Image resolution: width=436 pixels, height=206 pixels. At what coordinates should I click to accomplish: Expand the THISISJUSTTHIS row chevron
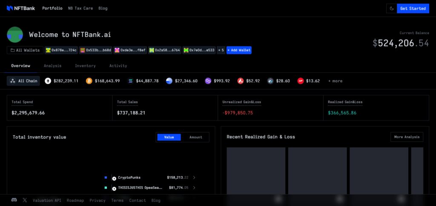[x=194, y=188]
